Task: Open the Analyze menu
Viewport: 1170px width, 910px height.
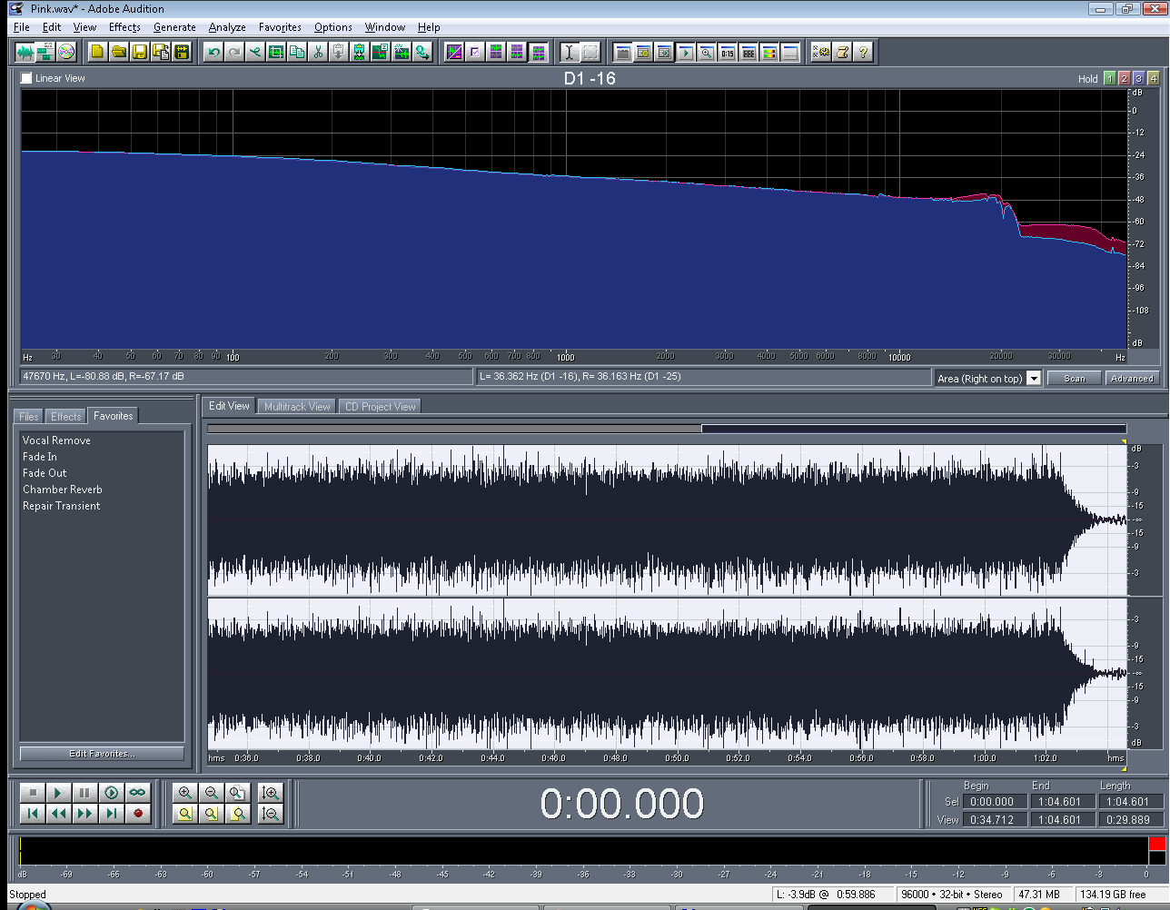Action: point(227,27)
